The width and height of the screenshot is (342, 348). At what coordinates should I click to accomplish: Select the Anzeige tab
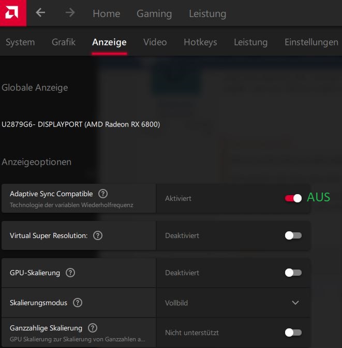(x=109, y=42)
